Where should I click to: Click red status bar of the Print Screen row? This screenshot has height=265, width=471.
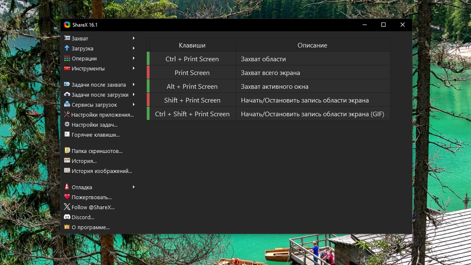point(148,72)
